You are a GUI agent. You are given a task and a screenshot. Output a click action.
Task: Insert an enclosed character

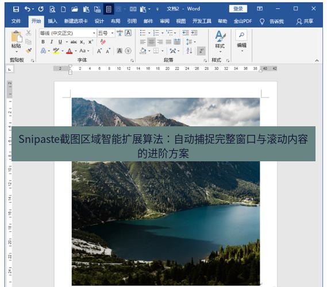tap(128, 51)
